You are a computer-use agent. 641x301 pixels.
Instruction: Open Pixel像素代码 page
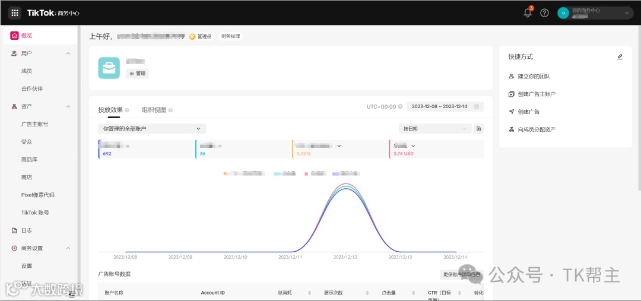pyautogui.click(x=37, y=195)
